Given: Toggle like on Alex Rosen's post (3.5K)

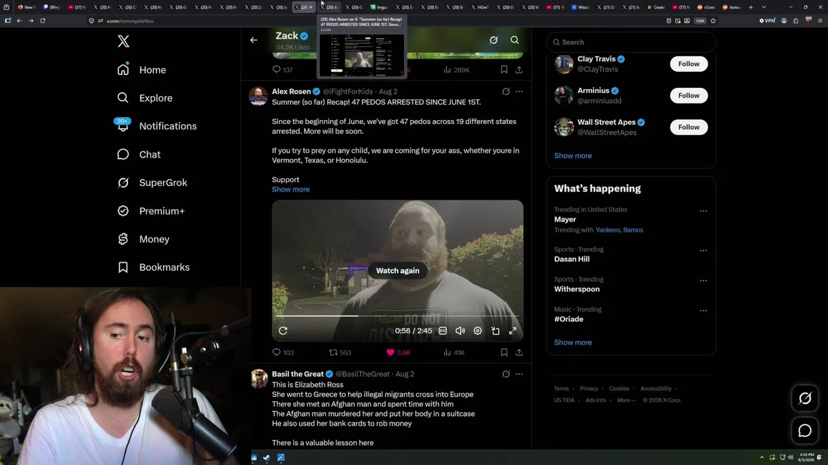Looking at the screenshot, I should click(x=398, y=353).
